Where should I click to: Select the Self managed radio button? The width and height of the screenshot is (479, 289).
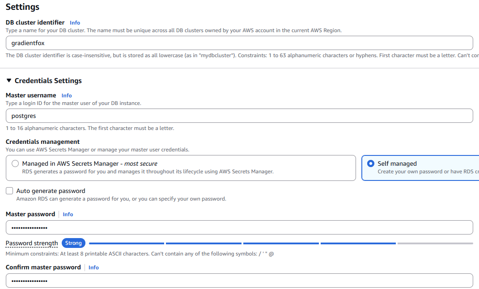tap(370, 163)
